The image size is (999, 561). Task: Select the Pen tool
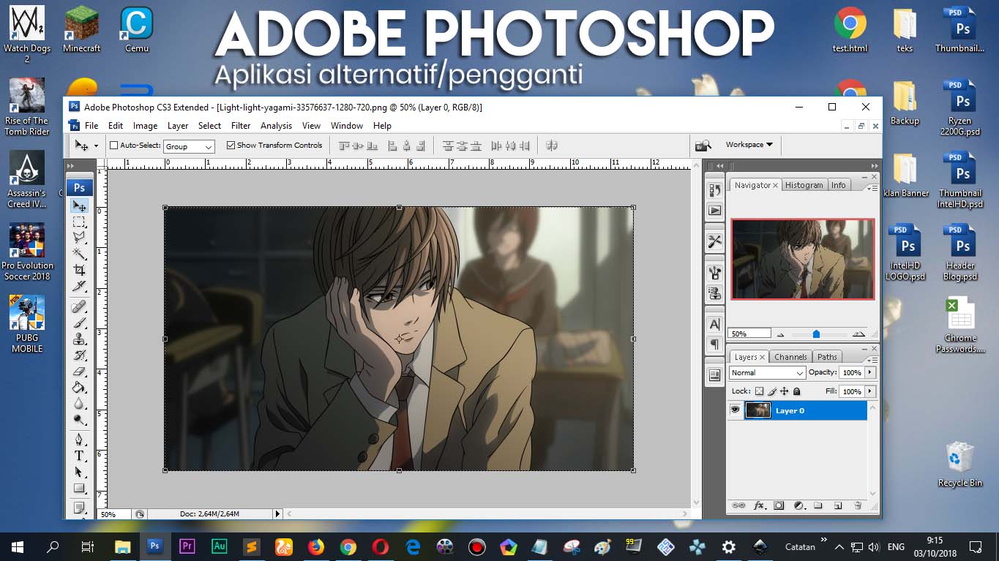click(80, 440)
